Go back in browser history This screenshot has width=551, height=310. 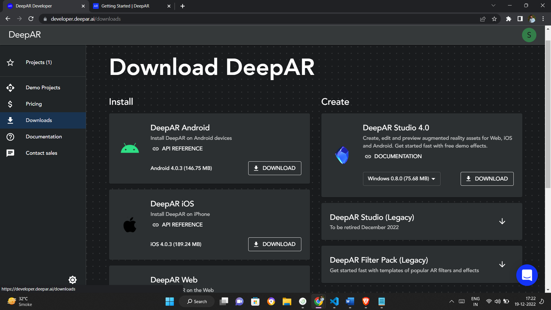pos(8,19)
